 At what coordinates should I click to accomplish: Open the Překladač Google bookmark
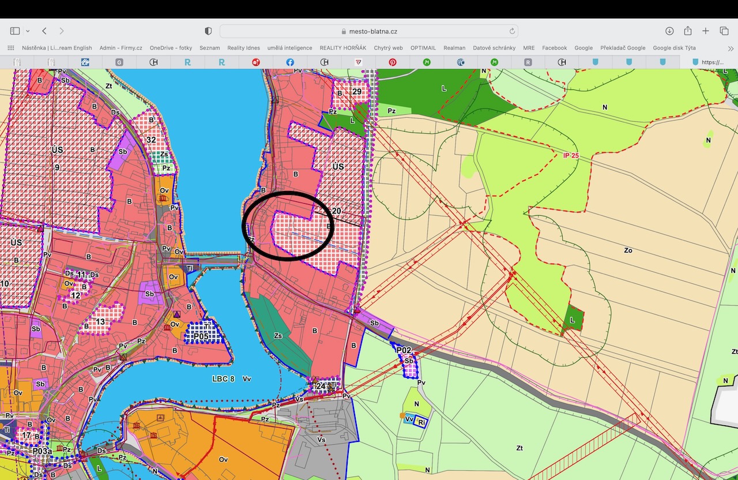[x=623, y=48]
